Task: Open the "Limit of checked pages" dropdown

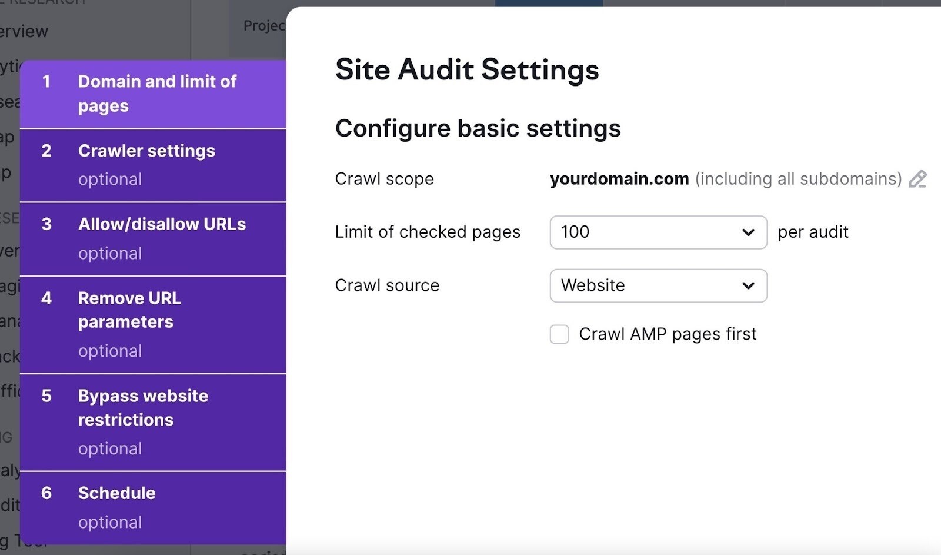Action: (658, 232)
